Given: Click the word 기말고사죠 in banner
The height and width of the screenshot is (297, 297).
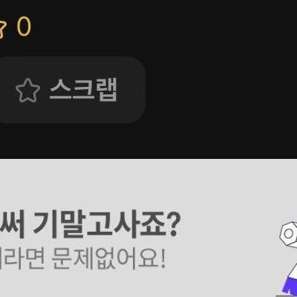Looking at the screenshot, I should (x=99, y=225).
